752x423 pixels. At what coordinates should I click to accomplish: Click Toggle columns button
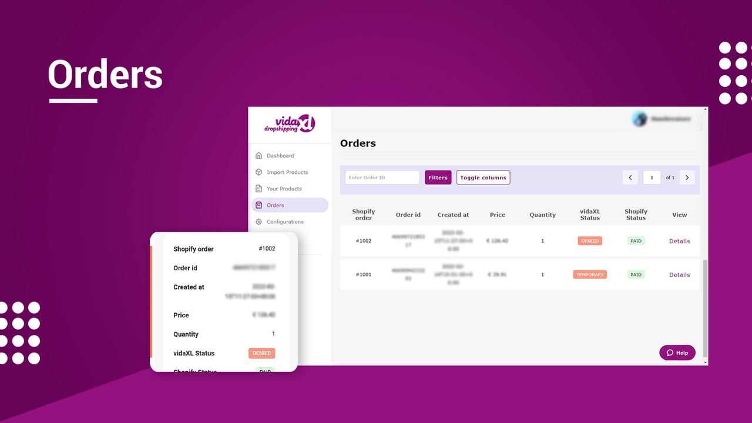(484, 177)
